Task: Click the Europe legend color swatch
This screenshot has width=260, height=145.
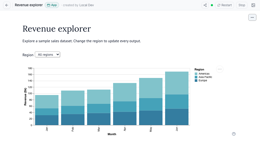Action: [x=196, y=81]
